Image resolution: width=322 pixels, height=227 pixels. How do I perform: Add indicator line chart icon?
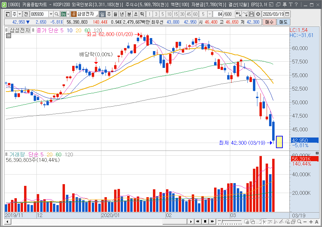tap(245, 14)
